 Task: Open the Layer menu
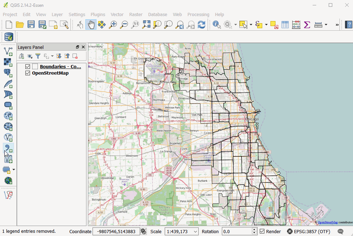tap(57, 14)
